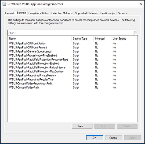Click the Script type cell of WSUS-AppPool-CPU-LimitAction
This screenshot has height=144, width=145.
[76, 44]
